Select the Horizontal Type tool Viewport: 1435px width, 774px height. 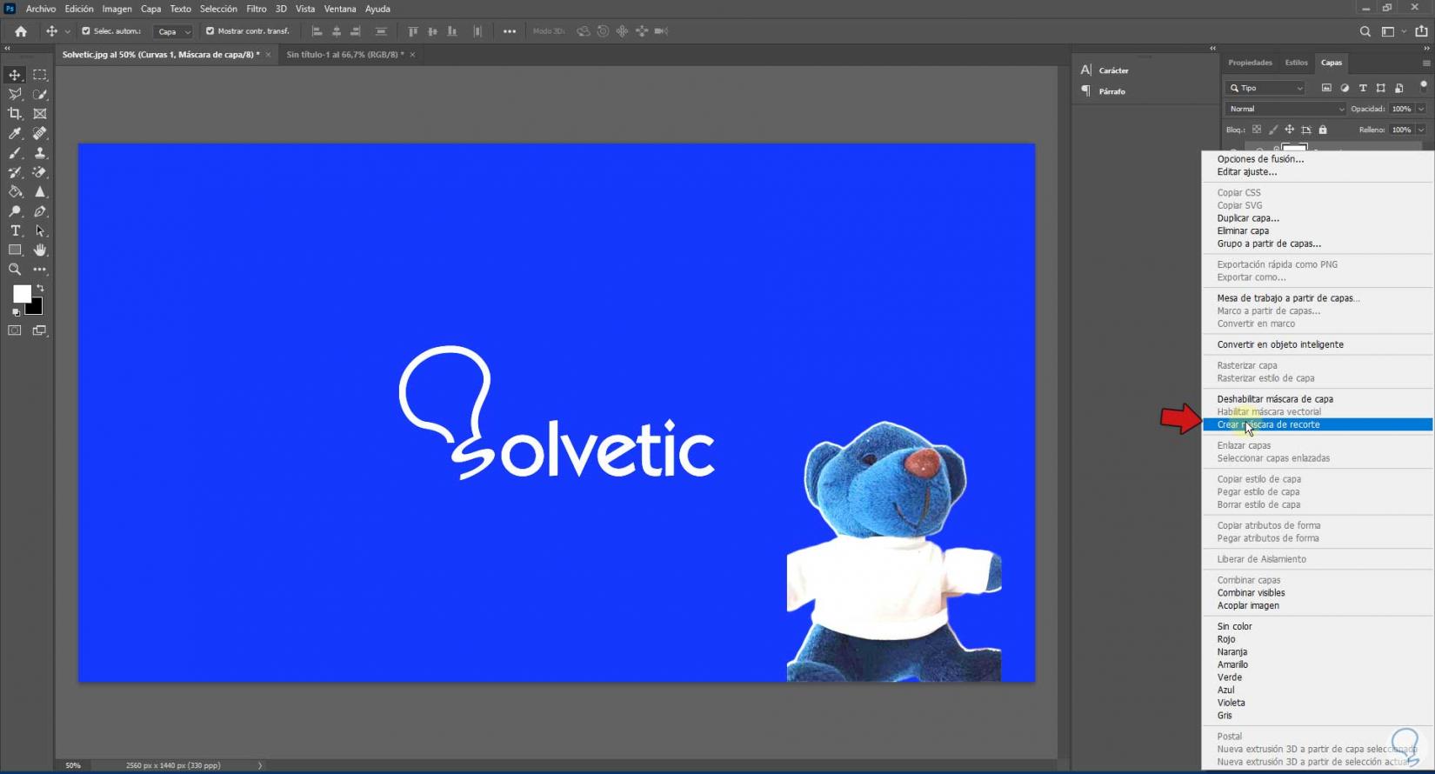coord(15,230)
